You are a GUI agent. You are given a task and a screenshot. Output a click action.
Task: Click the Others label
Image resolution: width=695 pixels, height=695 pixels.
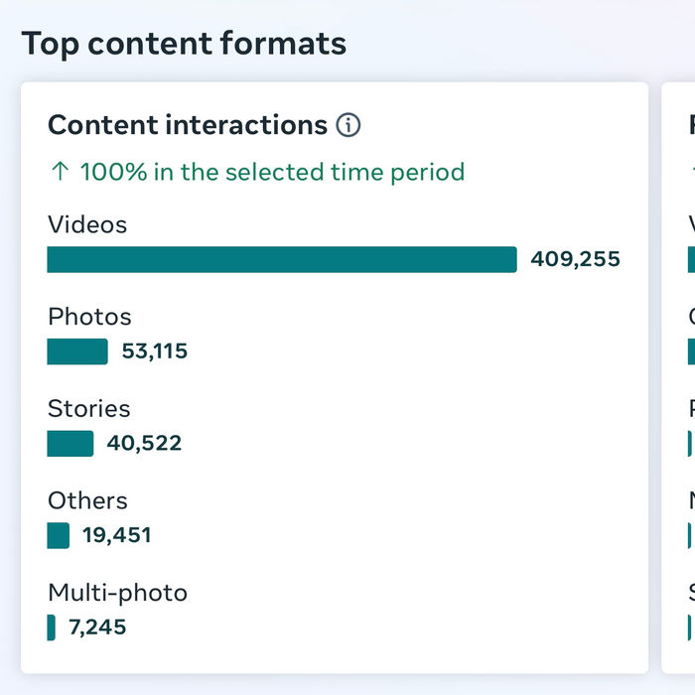coord(87,500)
